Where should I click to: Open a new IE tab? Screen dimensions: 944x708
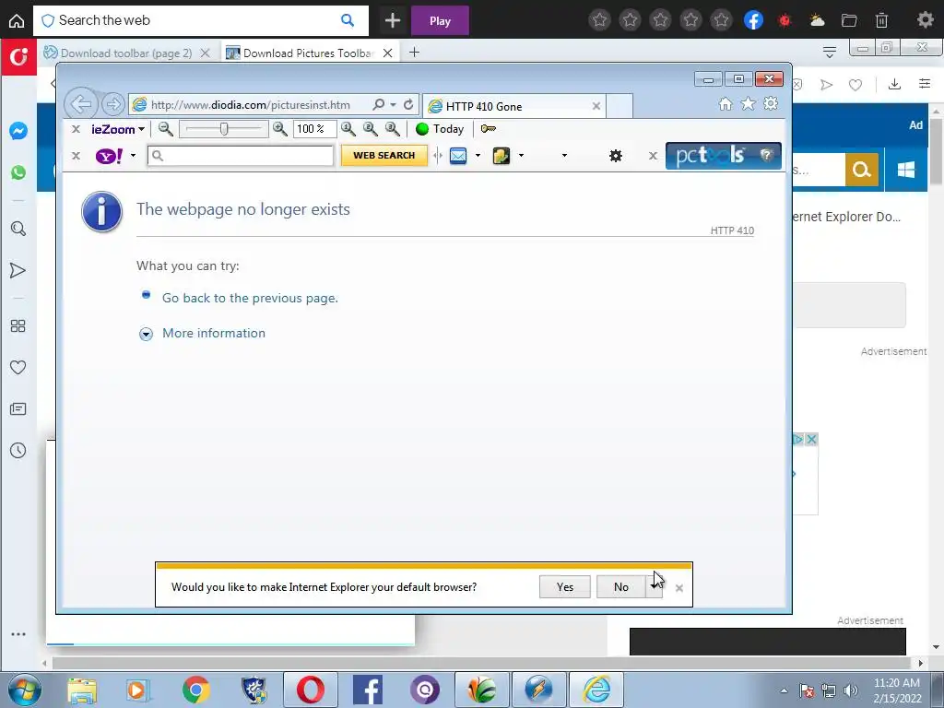click(619, 106)
